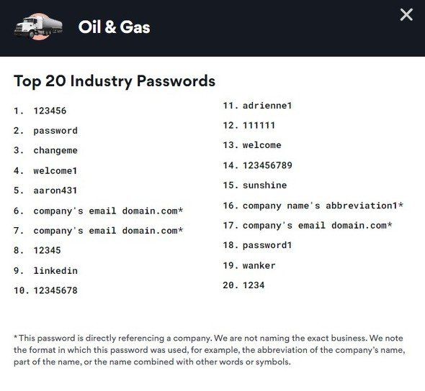Screen dimensions: 425x391
Task: Select password entry 123456
Action: 50,111
